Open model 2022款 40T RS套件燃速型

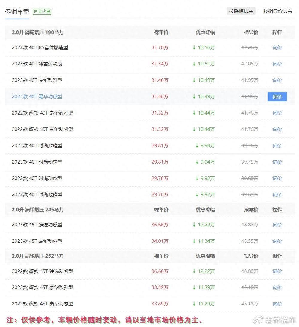(40, 47)
